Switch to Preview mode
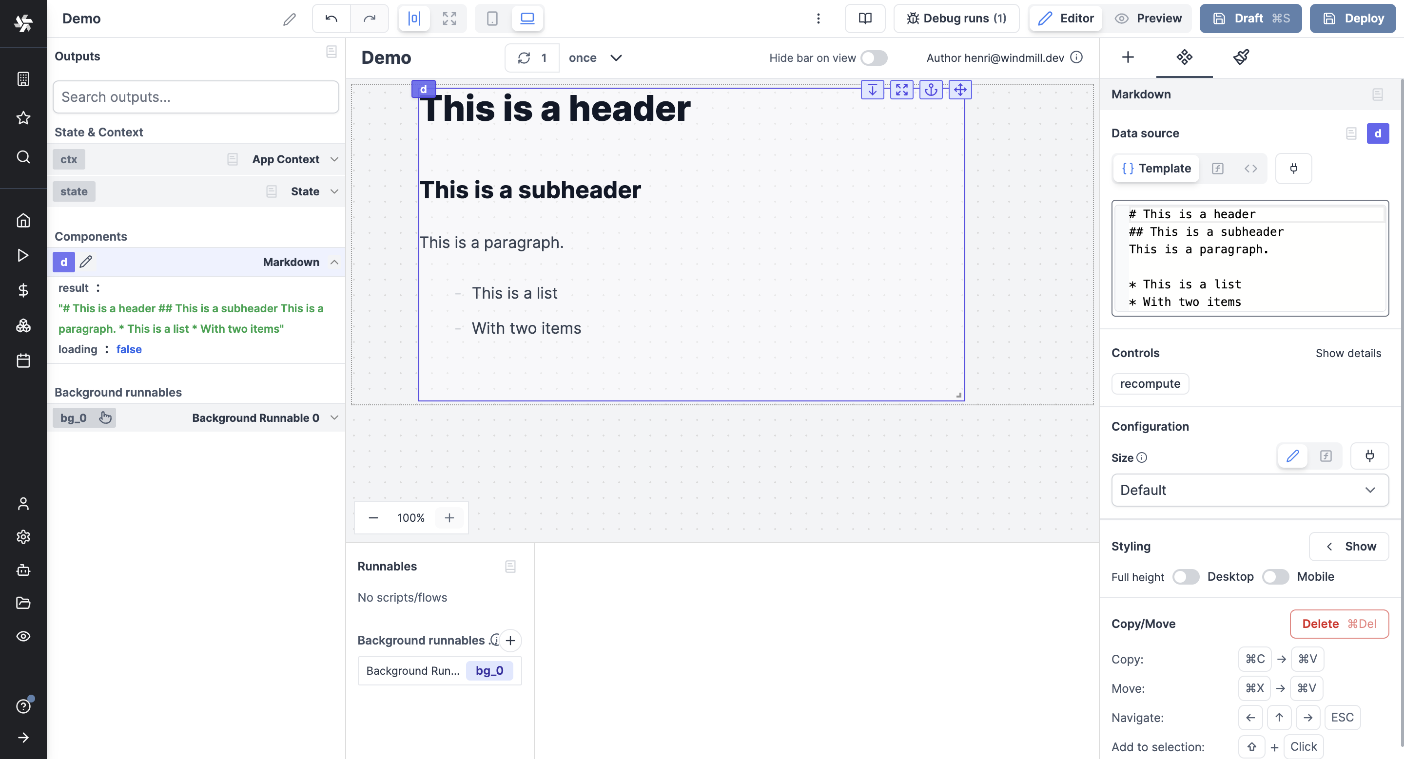The image size is (1404, 759). coord(1149,18)
